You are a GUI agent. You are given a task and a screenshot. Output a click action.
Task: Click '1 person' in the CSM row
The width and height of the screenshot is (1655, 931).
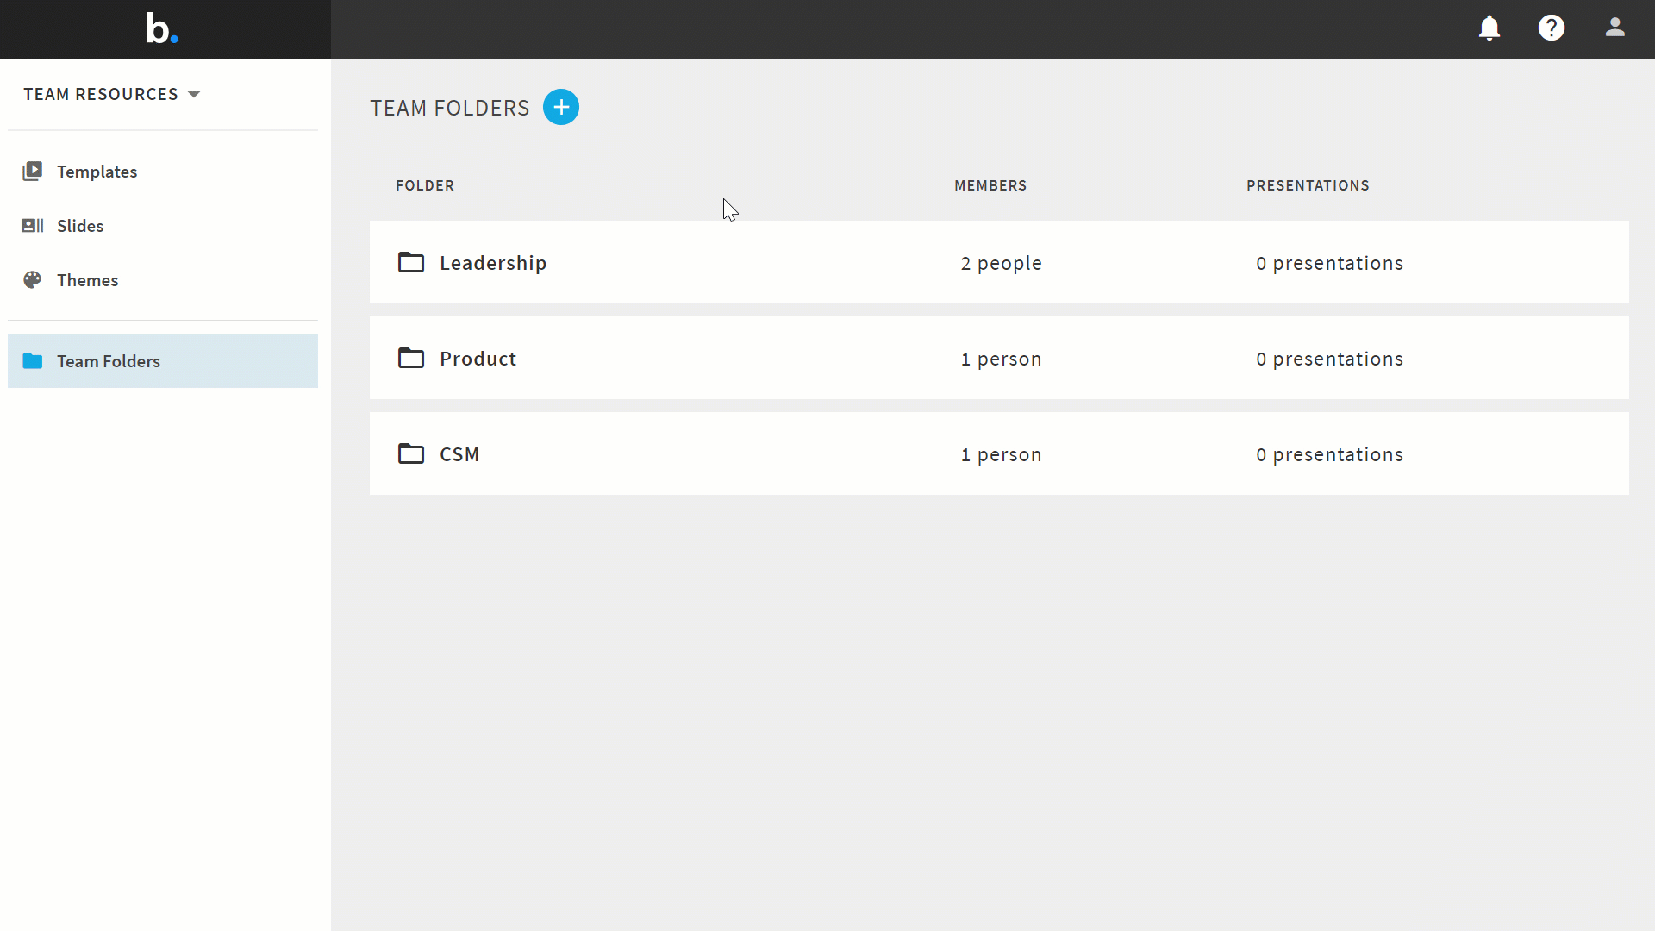[x=1002, y=454]
